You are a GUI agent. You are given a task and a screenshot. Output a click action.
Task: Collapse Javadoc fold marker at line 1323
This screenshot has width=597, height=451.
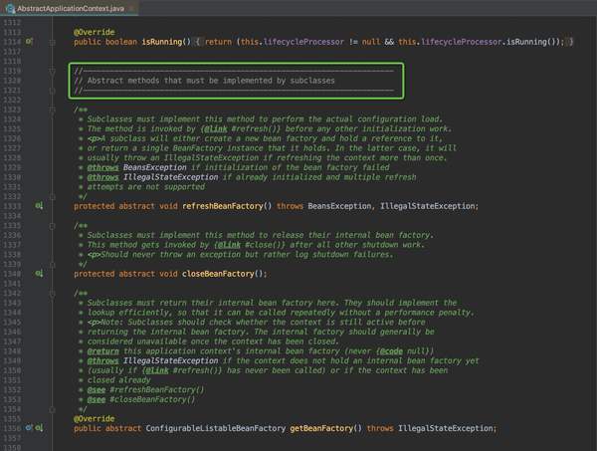pyautogui.click(x=53, y=111)
